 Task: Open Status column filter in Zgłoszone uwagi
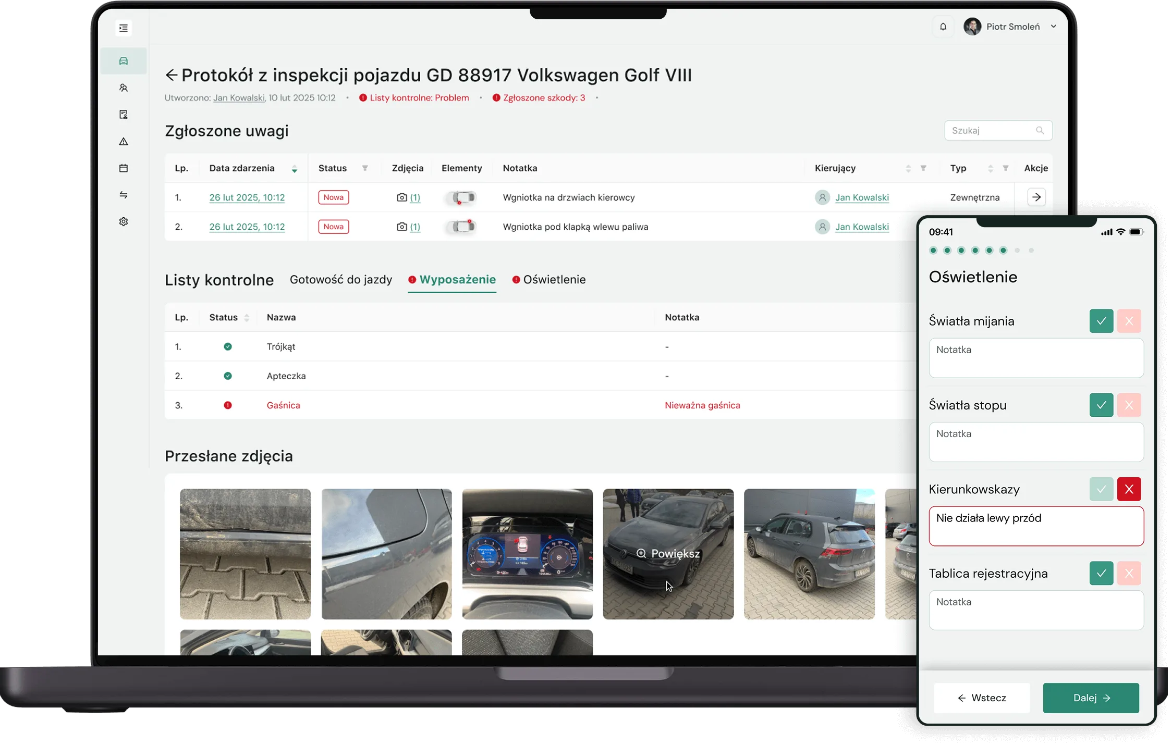(x=365, y=168)
